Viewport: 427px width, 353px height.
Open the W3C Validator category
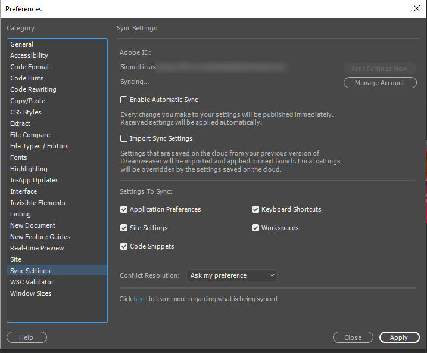(x=57, y=282)
